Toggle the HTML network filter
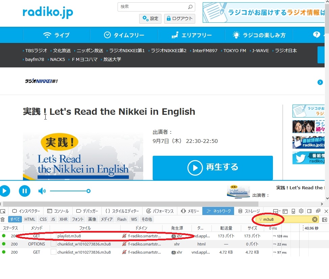Viewport: 329px width, 279px height. click(x=30, y=219)
